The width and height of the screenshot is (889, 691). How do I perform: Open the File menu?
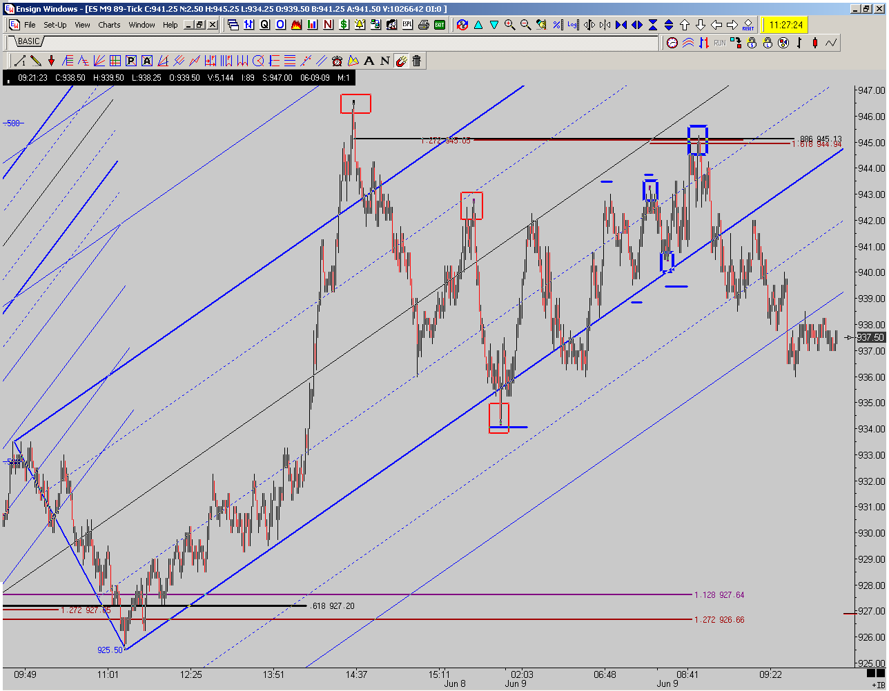[30, 25]
